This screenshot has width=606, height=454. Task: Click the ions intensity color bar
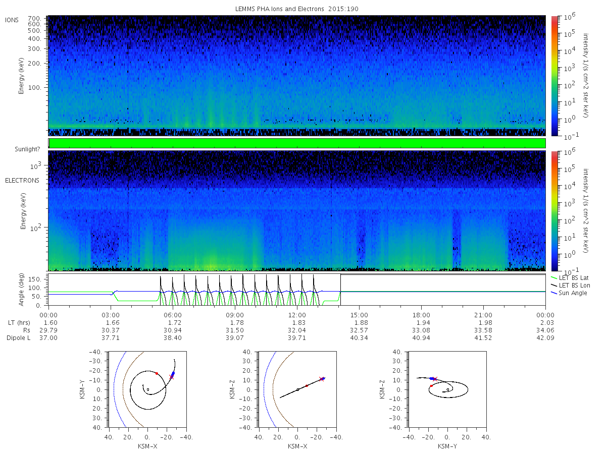click(554, 76)
